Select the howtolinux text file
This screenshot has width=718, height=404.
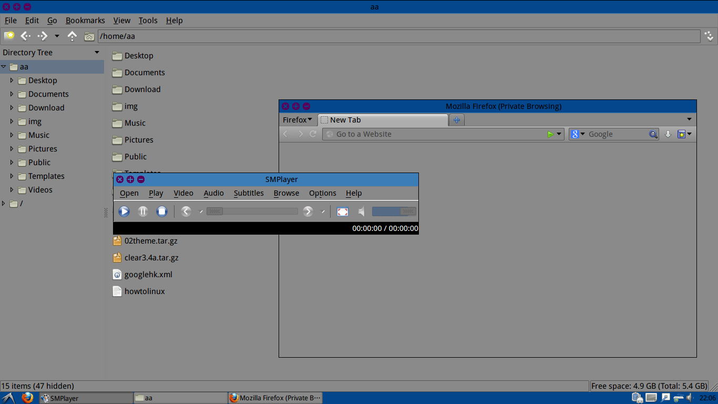139,291
